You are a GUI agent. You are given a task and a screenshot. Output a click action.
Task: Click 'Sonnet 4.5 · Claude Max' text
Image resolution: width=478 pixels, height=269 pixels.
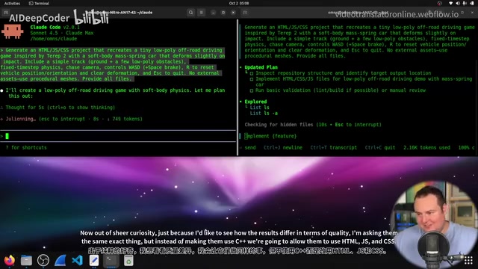pos(61,33)
